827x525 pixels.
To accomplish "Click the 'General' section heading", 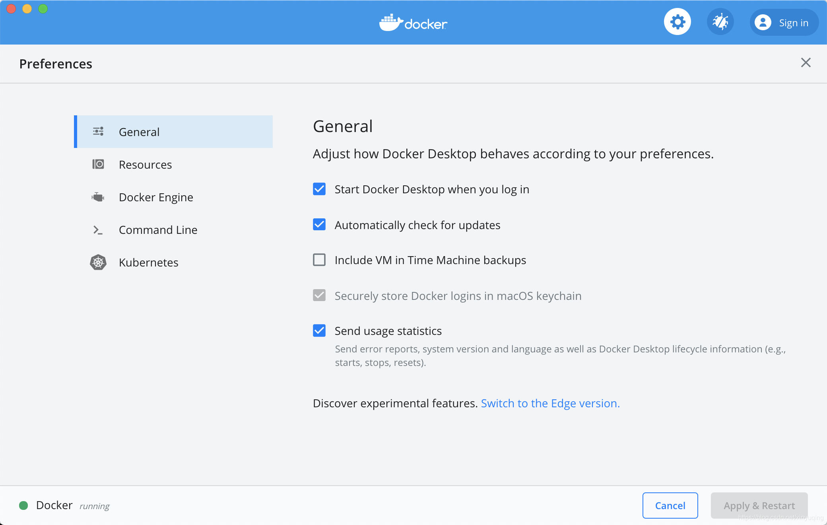I will coord(343,126).
